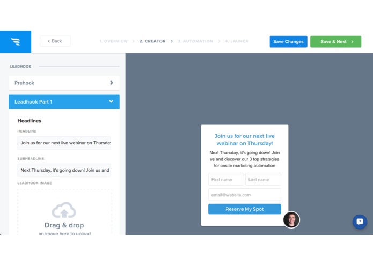This screenshot has height=265, width=373.
Task: Click the Last name field in preview
Action: pos(263,180)
